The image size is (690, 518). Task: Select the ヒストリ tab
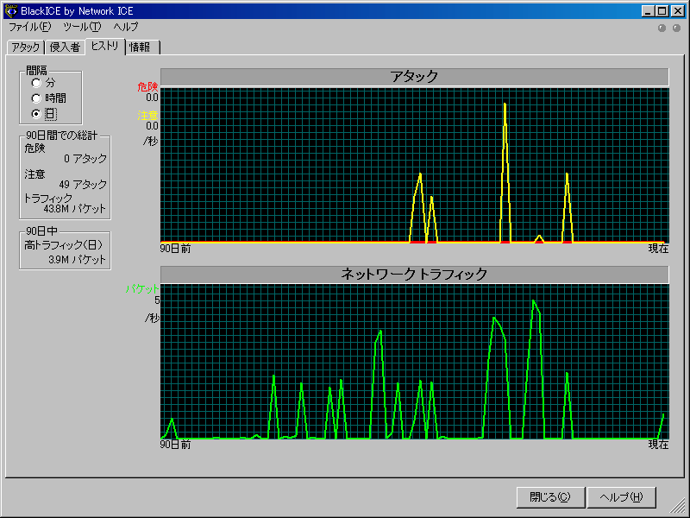tap(104, 46)
